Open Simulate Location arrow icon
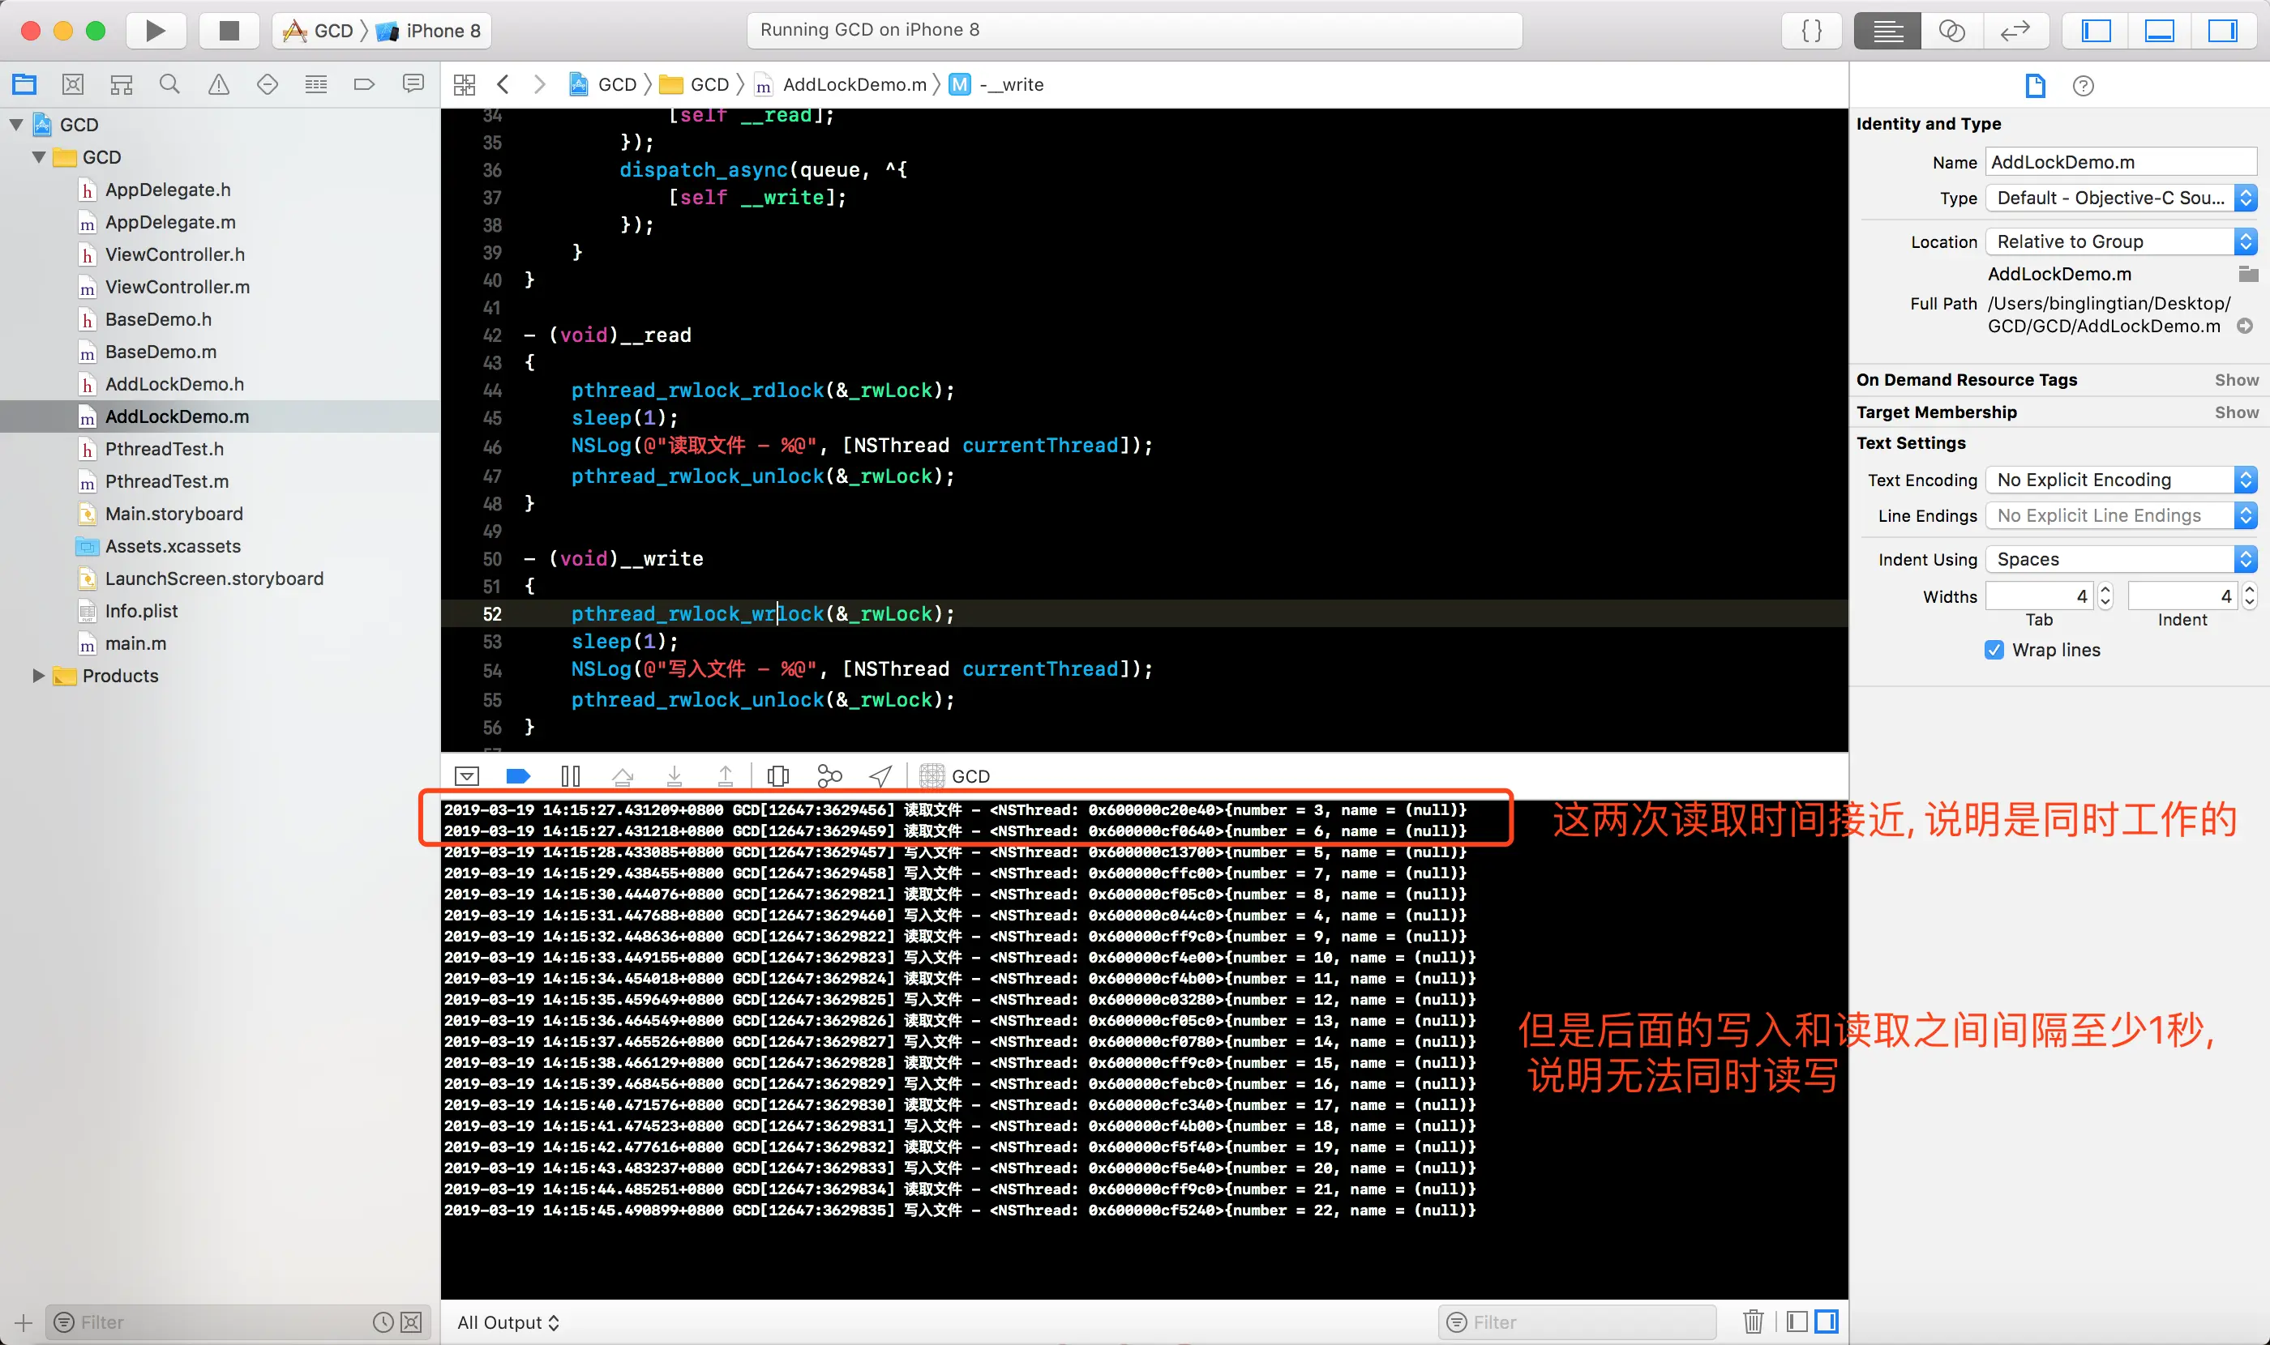The image size is (2270, 1345). point(880,776)
